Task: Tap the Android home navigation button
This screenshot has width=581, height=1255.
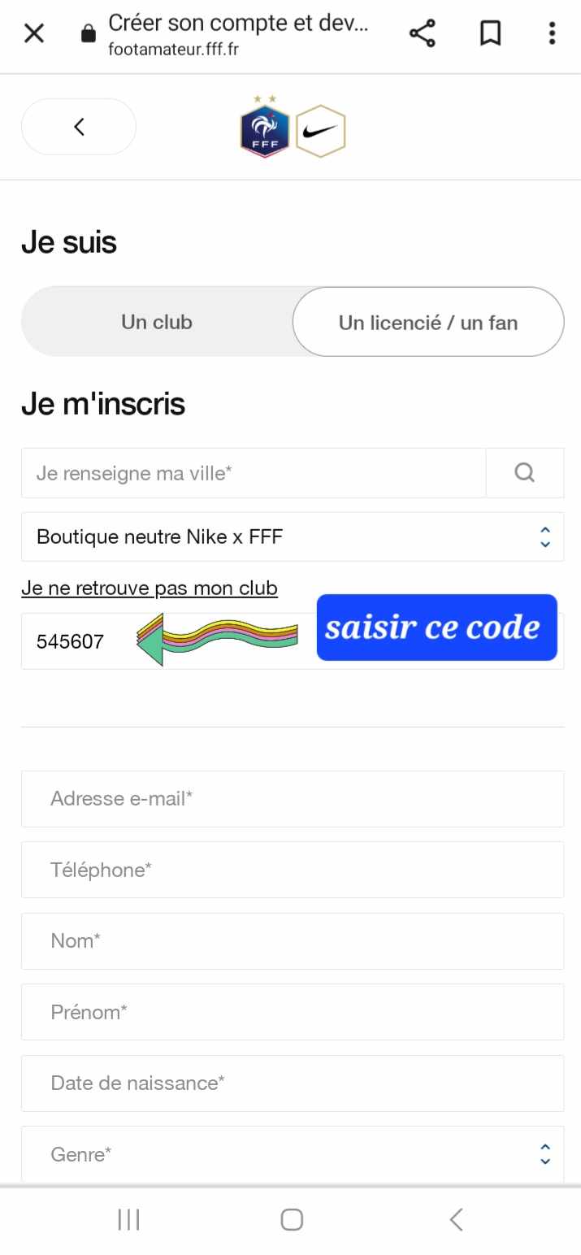Action: 292,1219
